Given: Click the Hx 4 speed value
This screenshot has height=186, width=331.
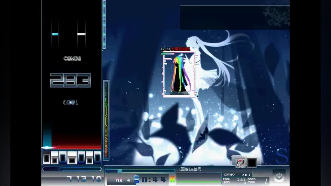Looking at the screenshot, I should tap(123, 180).
